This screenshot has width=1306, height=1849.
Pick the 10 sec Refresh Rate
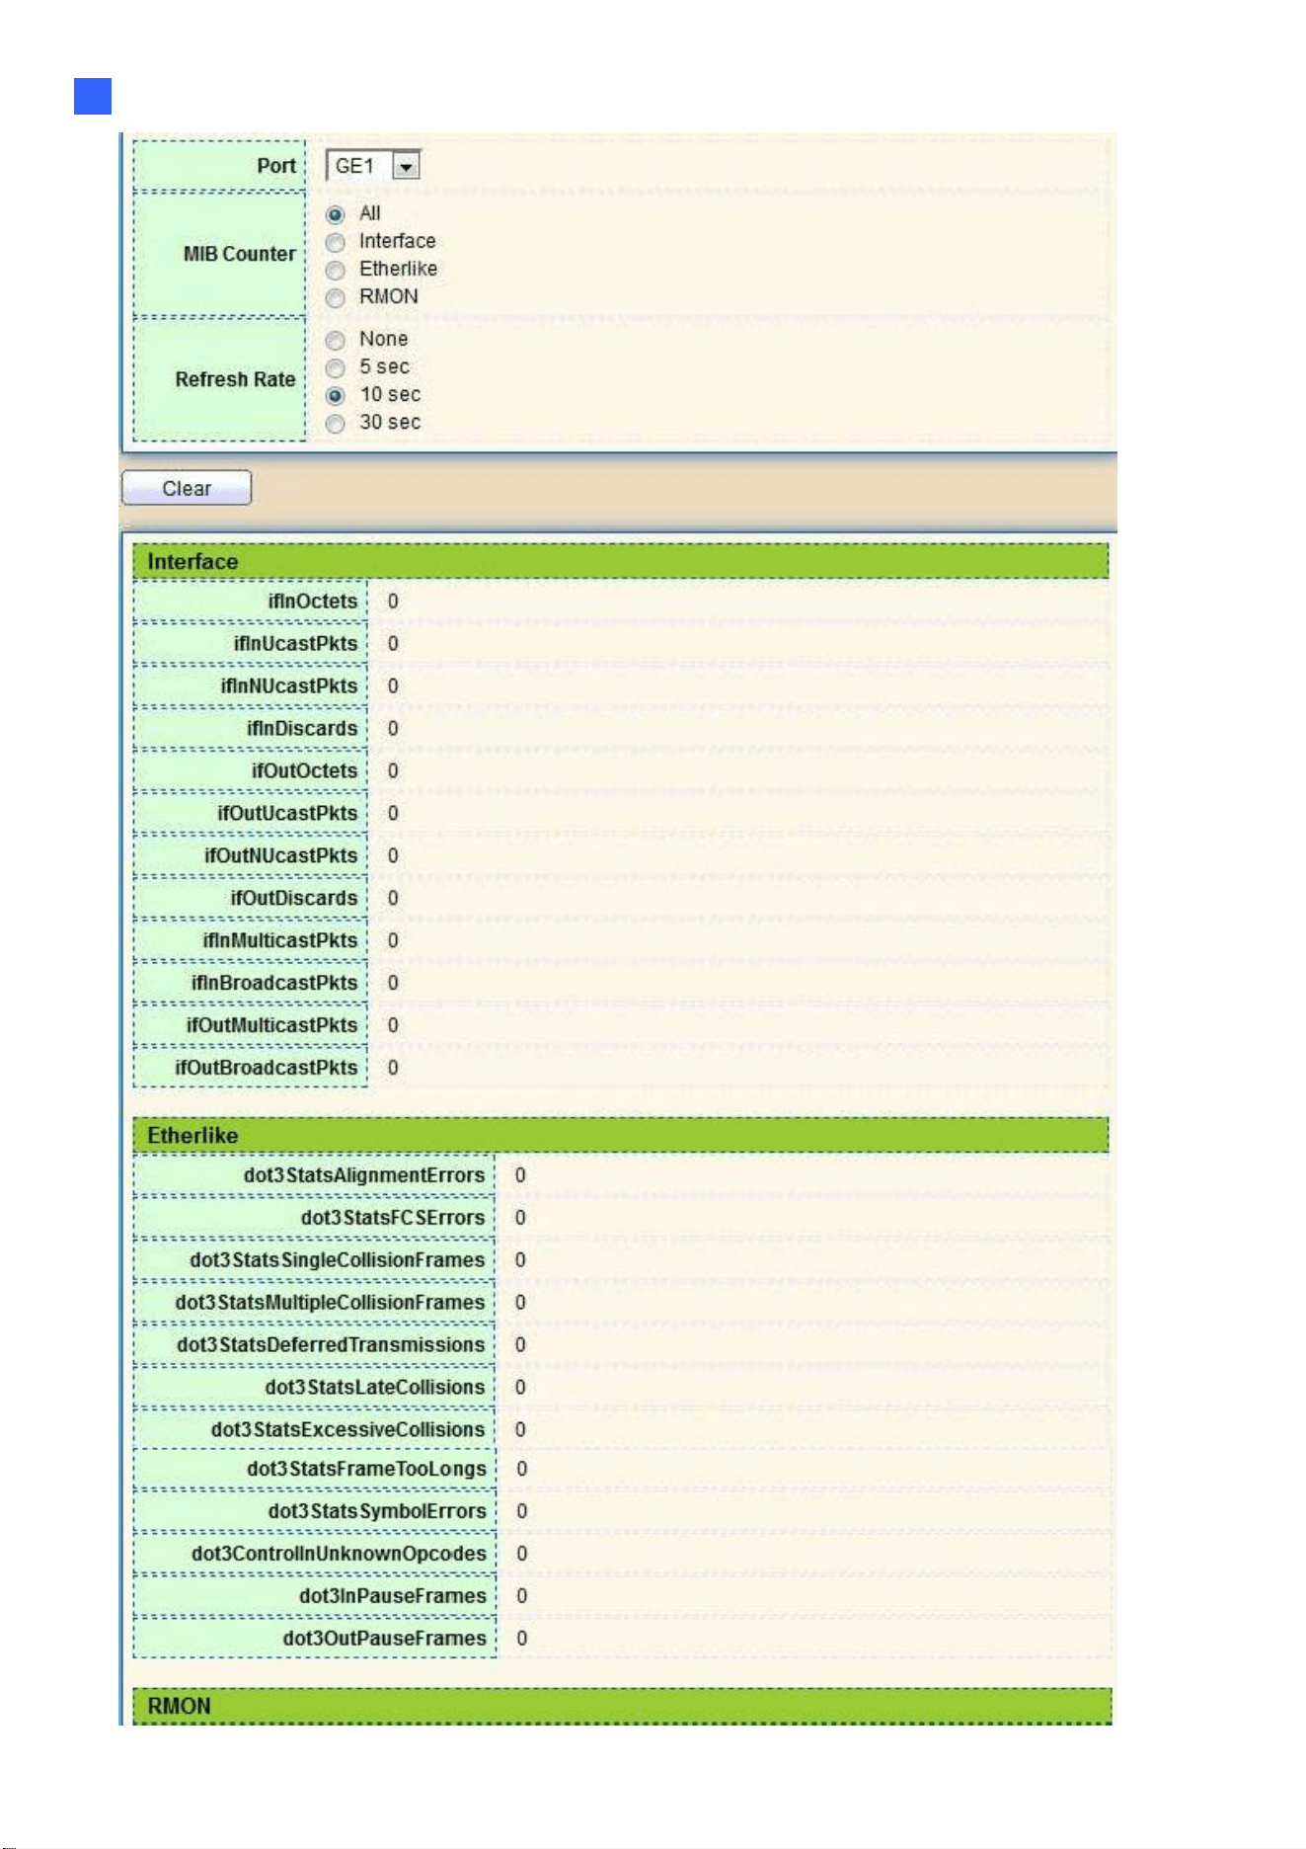(x=336, y=395)
